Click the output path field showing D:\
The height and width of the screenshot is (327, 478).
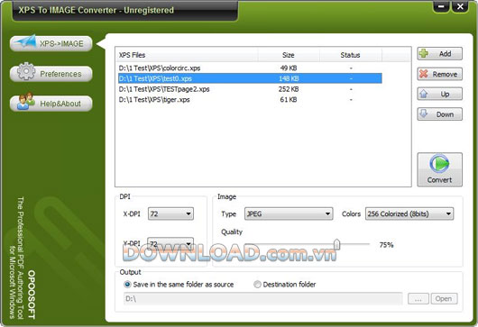pos(263,299)
